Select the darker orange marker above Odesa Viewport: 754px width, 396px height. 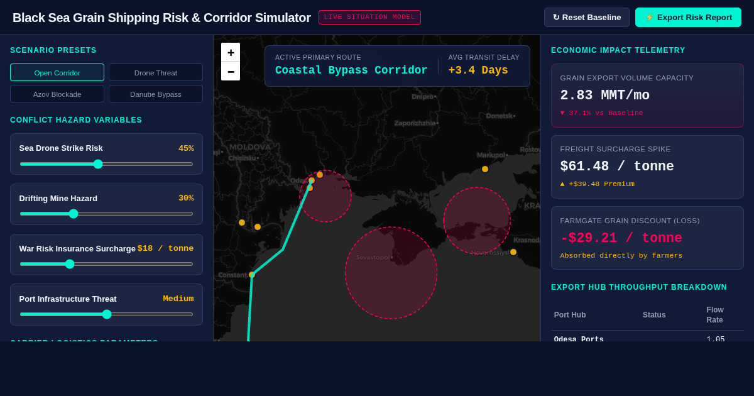320,175
